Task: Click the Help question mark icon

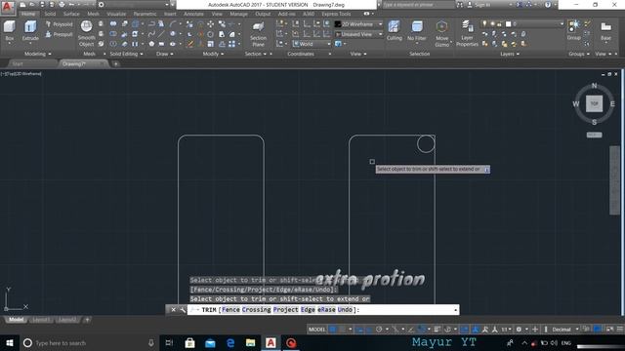Action: click(x=548, y=5)
